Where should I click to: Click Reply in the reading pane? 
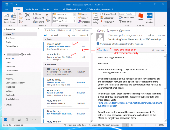(x=101, y=31)
